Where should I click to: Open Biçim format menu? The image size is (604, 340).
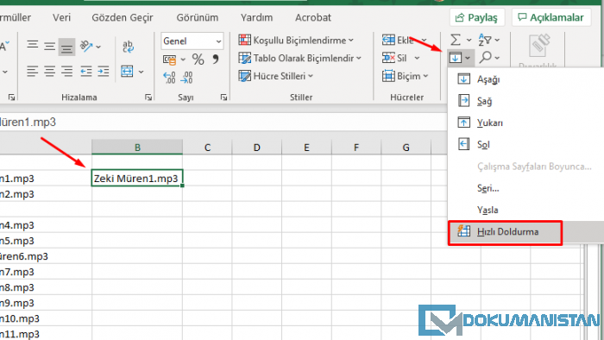click(x=405, y=76)
